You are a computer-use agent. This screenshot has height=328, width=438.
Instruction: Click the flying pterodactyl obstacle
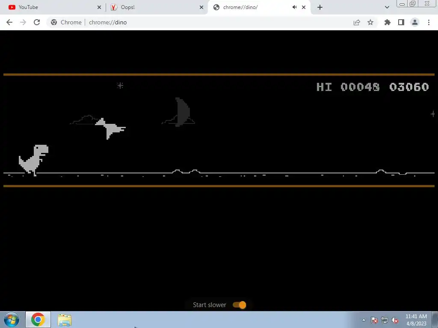pos(110,129)
